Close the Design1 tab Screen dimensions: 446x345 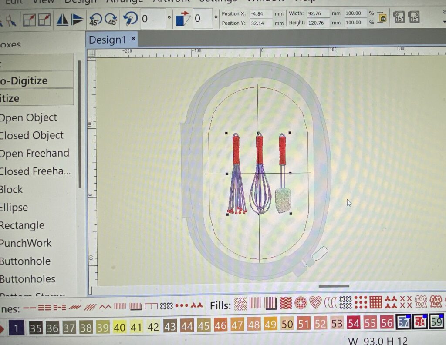(134, 39)
